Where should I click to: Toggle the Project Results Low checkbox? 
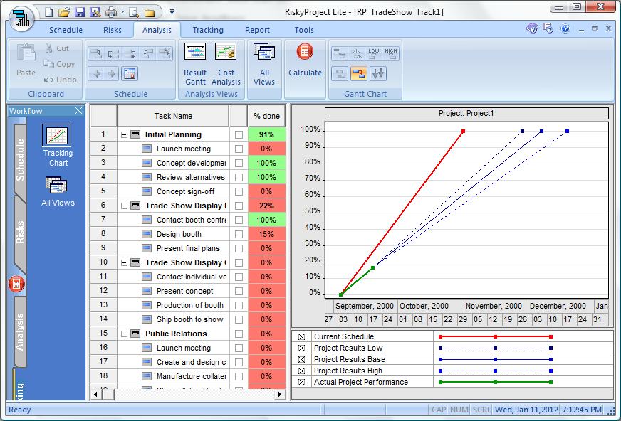click(x=303, y=348)
